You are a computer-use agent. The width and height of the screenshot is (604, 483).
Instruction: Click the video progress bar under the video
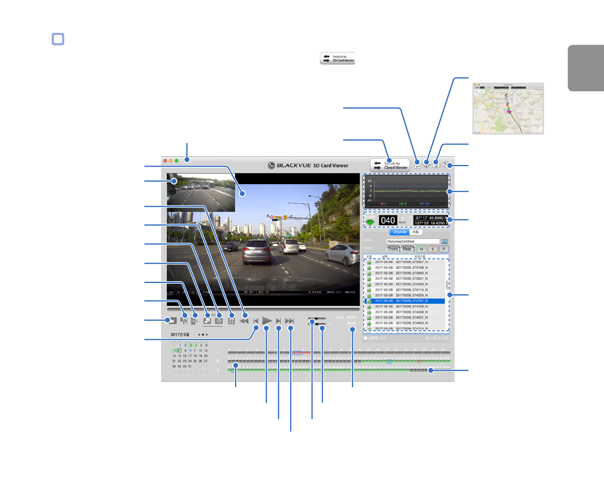pos(263,309)
